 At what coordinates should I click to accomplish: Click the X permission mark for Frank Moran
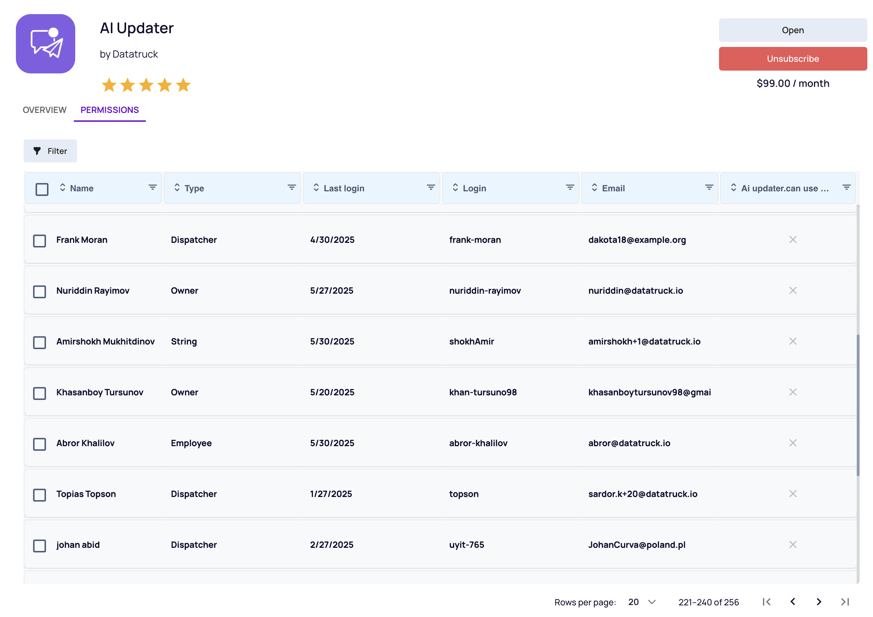point(793,240)
